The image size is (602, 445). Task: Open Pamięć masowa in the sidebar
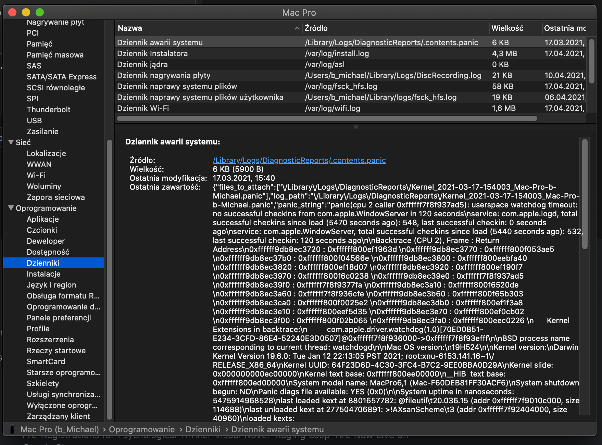tap(55, 55)
